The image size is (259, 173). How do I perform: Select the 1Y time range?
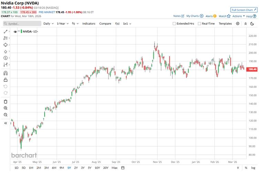click(x=69, y=168)
